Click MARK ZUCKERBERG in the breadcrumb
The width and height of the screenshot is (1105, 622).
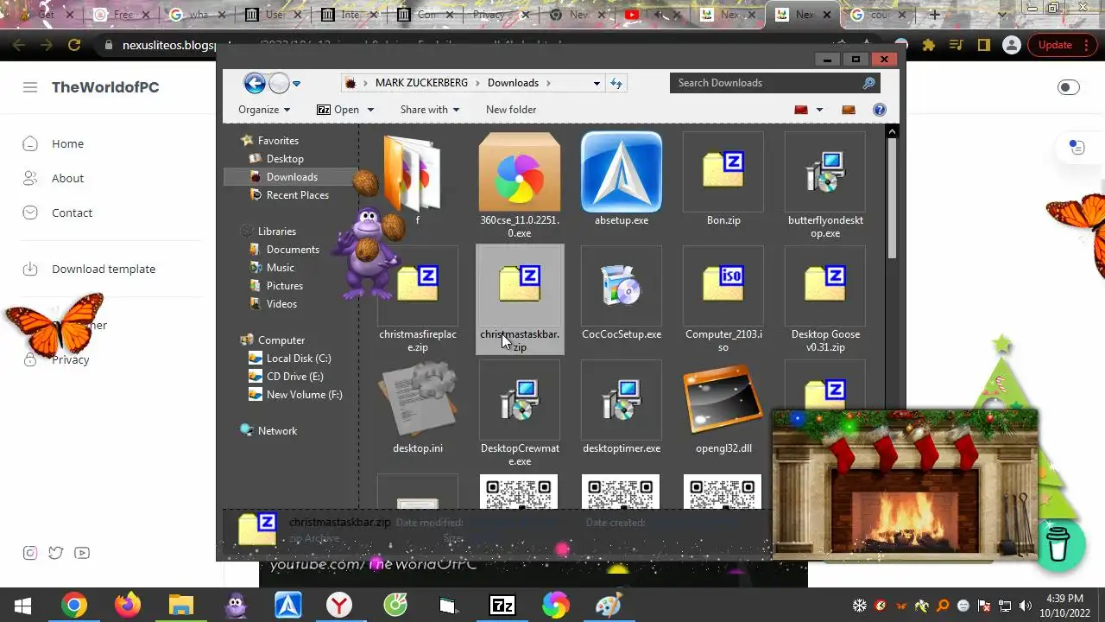click(421, 83)
